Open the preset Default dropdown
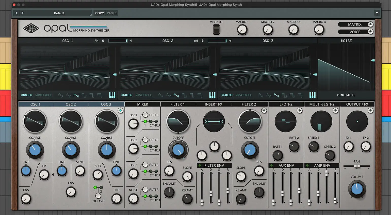 pyautogui.click(x=59, y=13)
